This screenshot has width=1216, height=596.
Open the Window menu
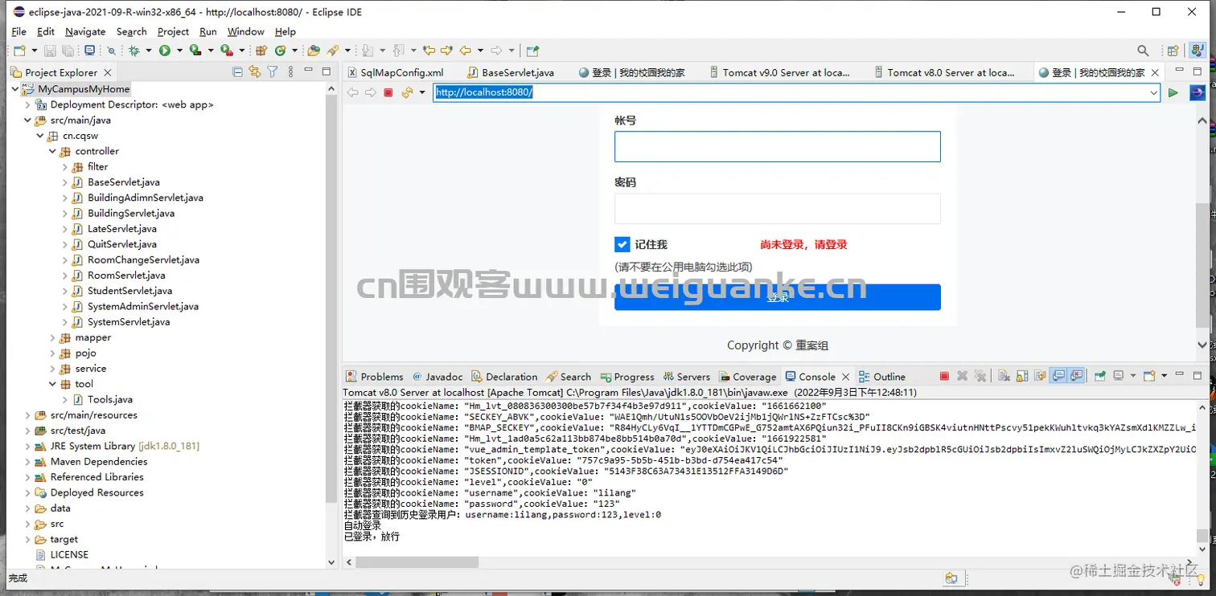coord(245,31)
